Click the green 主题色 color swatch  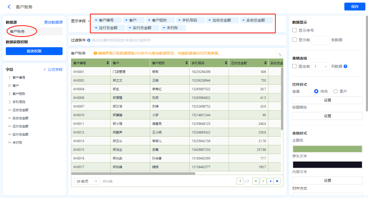pyautogui.click(x=327, y=149)
